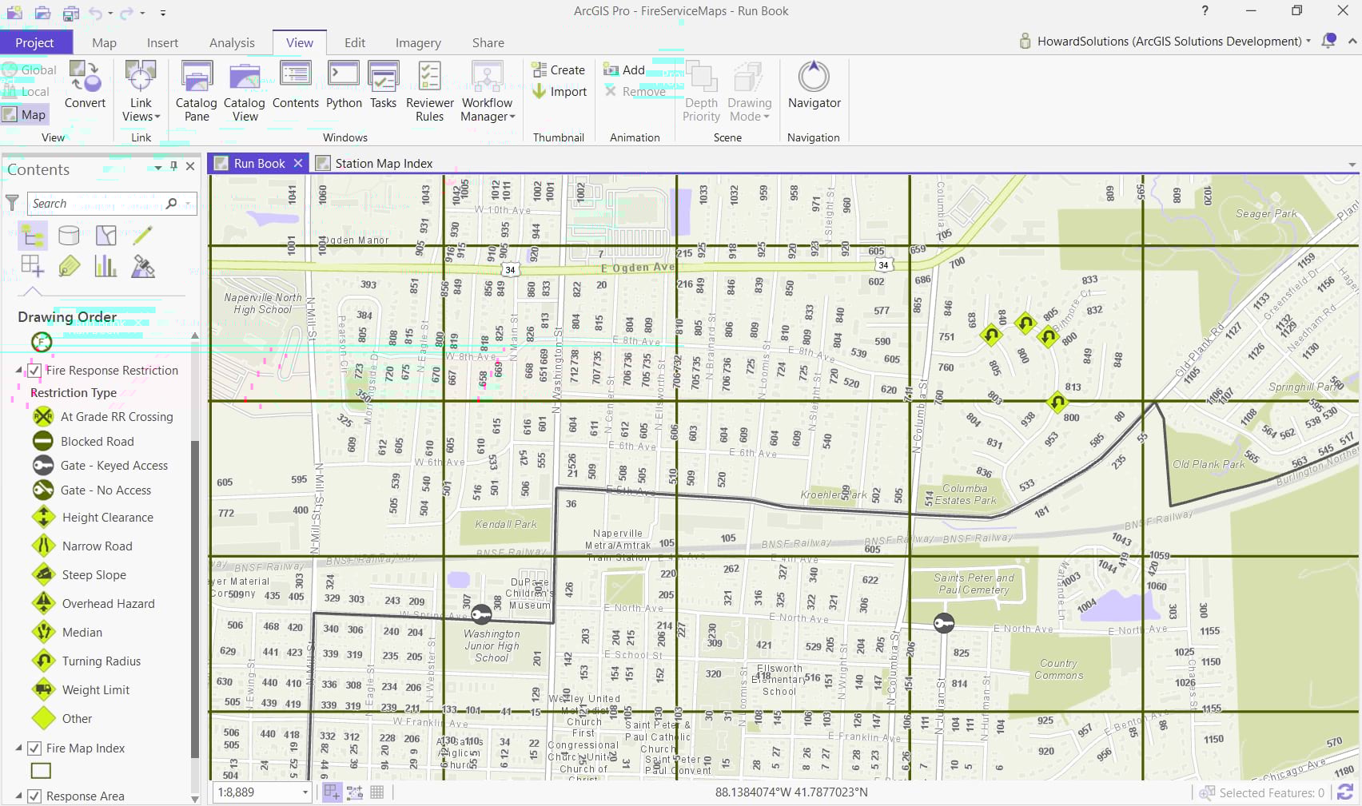Uncheck the Fire Response Restriction layer
Screen dimensions: 1362x806
tap(34, 371)
